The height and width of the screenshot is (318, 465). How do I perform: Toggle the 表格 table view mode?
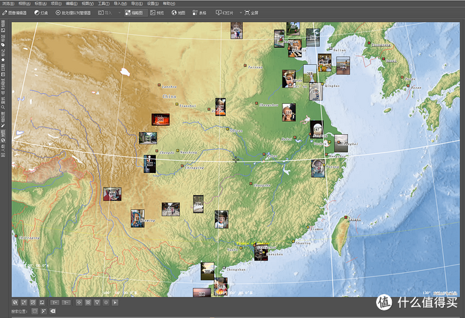(200, 12)
